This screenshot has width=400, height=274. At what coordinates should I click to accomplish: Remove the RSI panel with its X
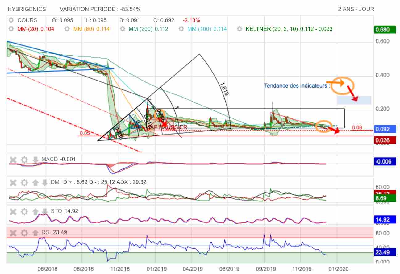(x=13, y=233)
